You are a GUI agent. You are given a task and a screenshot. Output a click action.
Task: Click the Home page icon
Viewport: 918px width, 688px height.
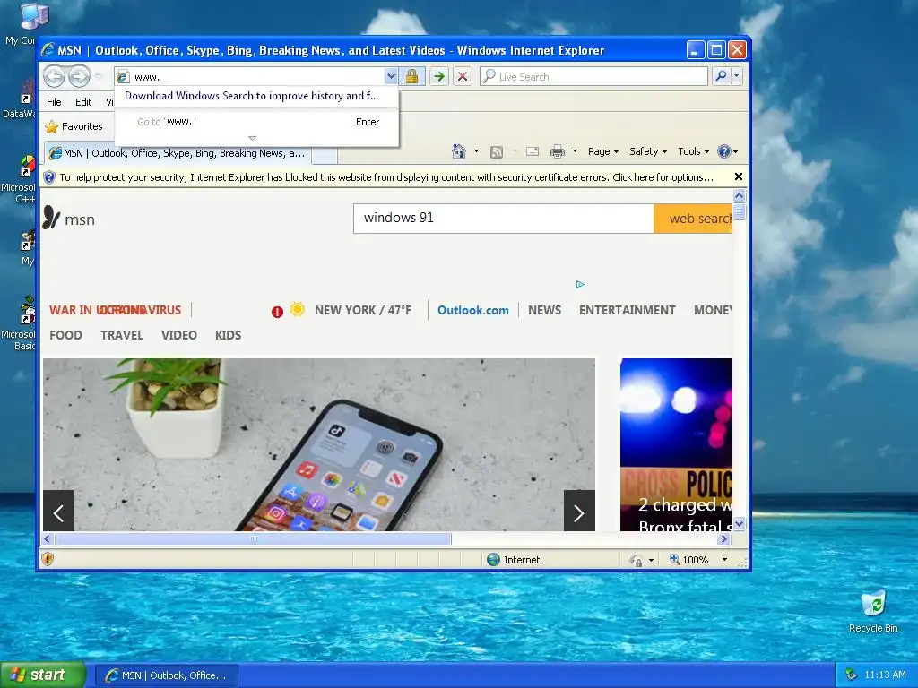(x=459, y=151)
